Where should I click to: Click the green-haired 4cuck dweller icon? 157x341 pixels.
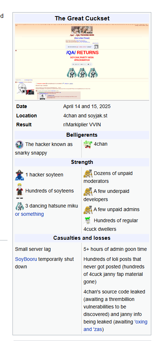(88, 221)
